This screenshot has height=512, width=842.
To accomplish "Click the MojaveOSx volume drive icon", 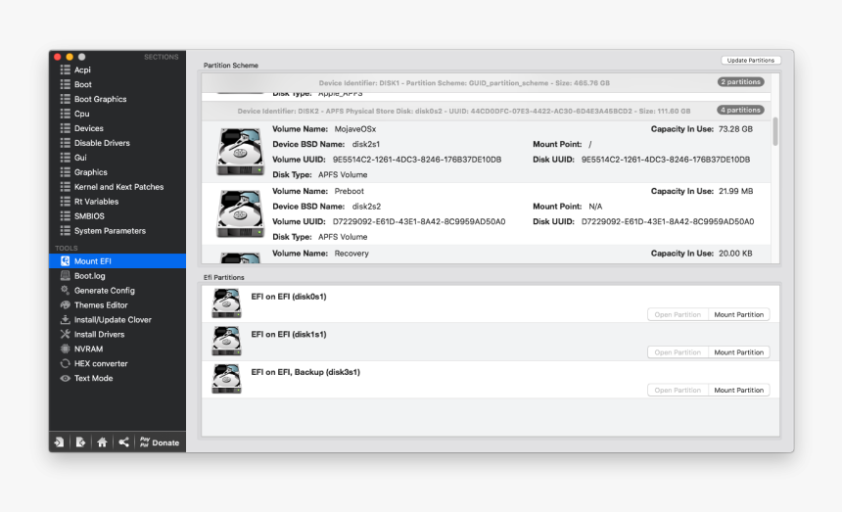I will [x=240, y=152].
